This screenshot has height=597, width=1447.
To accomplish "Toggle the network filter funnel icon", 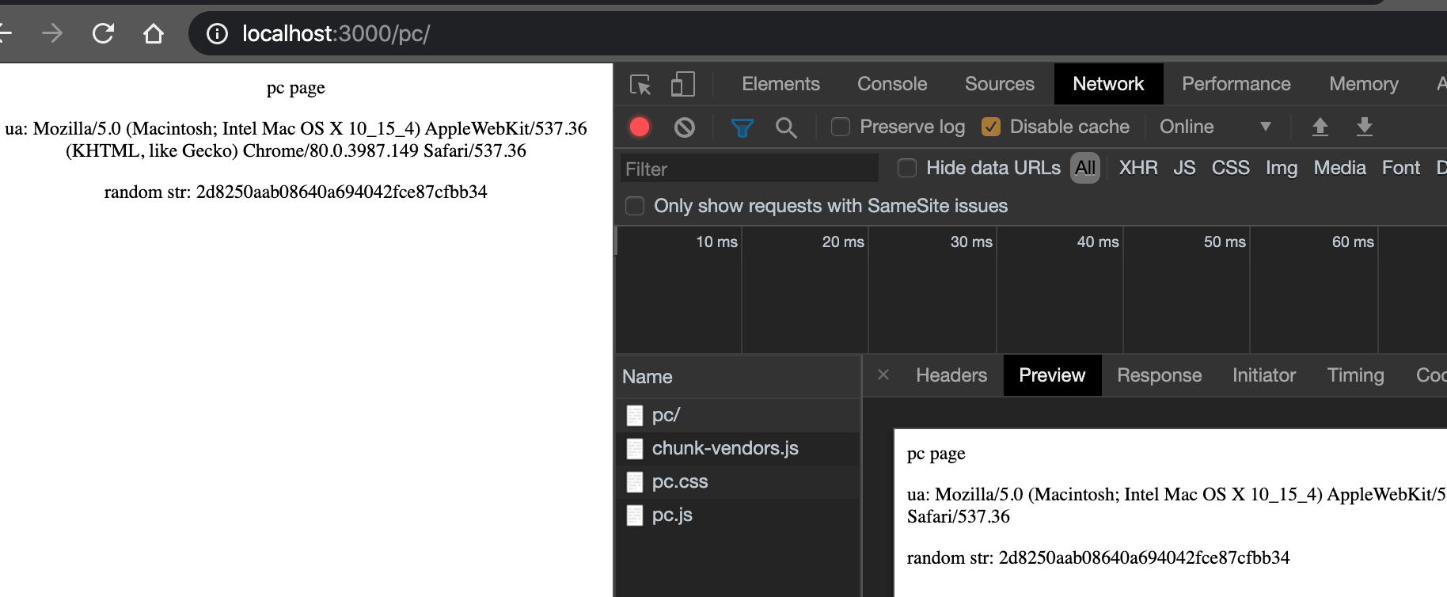I will coord(742,127).
